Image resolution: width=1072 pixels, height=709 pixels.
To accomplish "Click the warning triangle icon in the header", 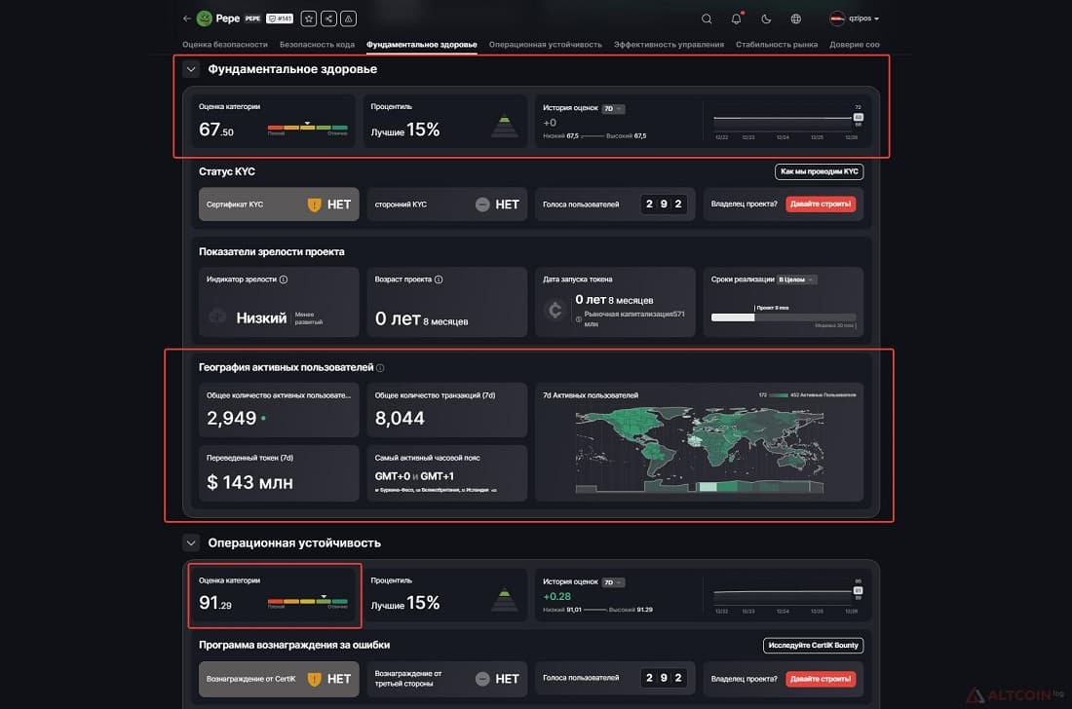I will 349,19.
